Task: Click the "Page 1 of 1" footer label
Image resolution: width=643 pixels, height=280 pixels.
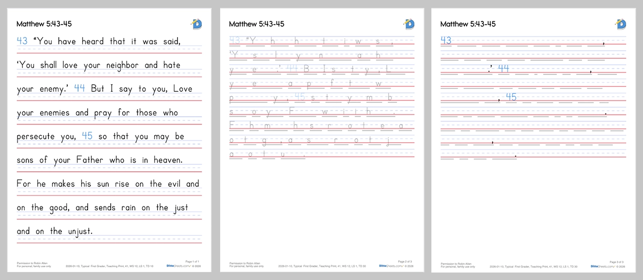Action: point(192,261)
